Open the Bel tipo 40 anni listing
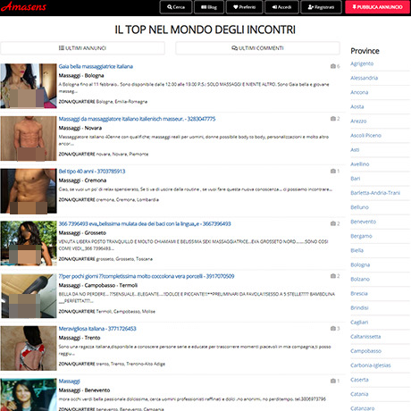The height and width of the screenshot is (411, 411). point(92,172)
